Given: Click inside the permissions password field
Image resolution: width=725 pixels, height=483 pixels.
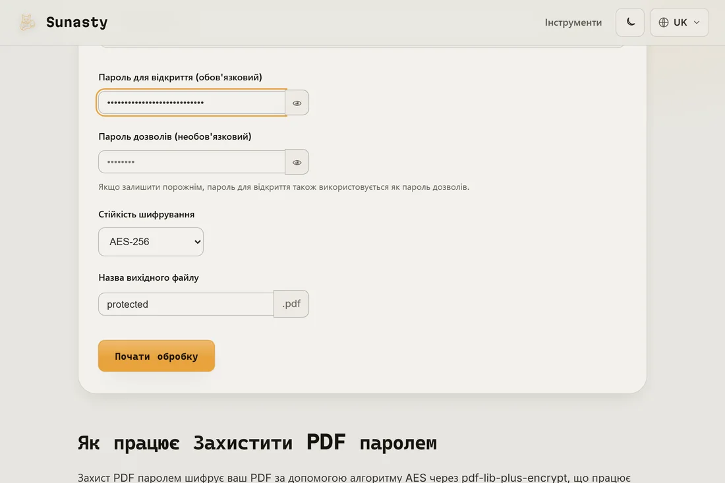Looking at the screenshot, I should (x=192, y=162).
